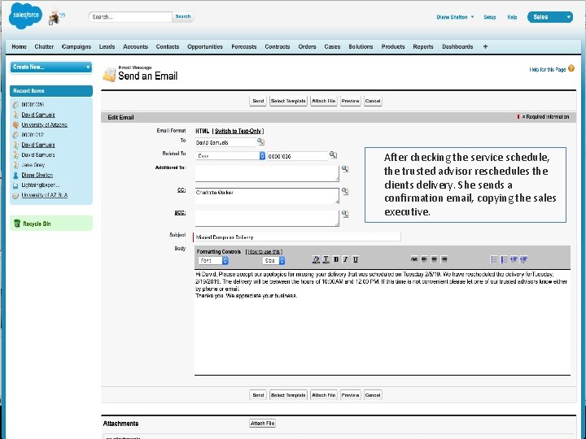This screenshot has height=439, width=586.
Task: Click in the email Body text area
Action: 383,322
